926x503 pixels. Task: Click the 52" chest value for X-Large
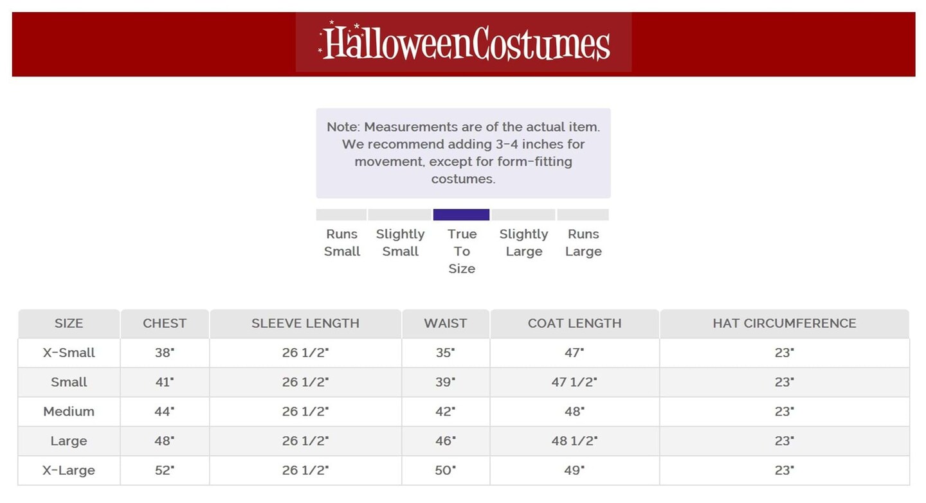(x=165, y=470)
